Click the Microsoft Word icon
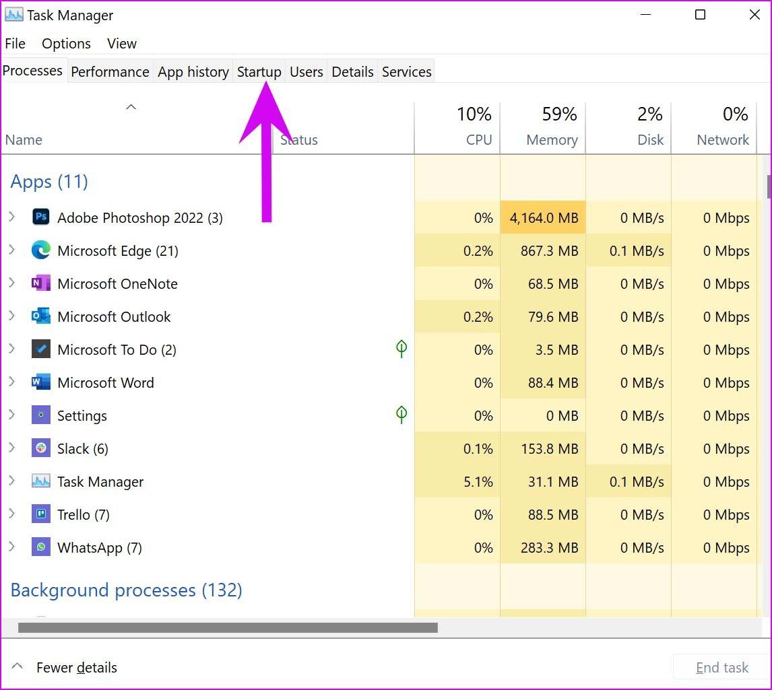Image resolution: width=772 pixels, height=690 pixels. tap(41, 382)
